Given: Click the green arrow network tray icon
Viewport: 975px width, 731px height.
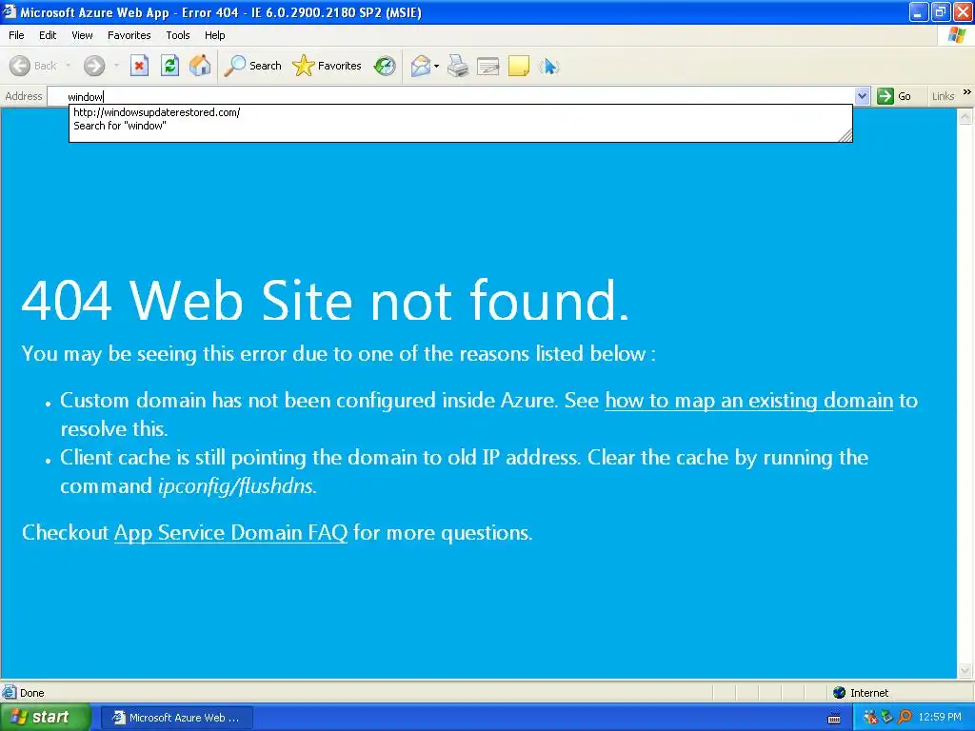Looking at the screenshot, I should [887, 718].
